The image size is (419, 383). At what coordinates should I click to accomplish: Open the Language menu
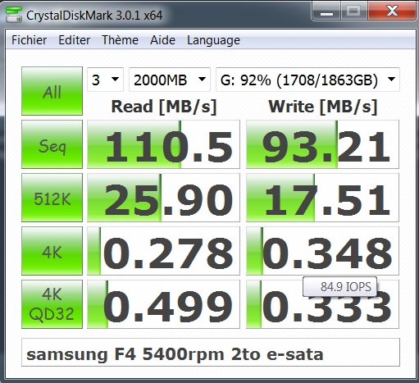pyautogui.click(x=213, y=40)
